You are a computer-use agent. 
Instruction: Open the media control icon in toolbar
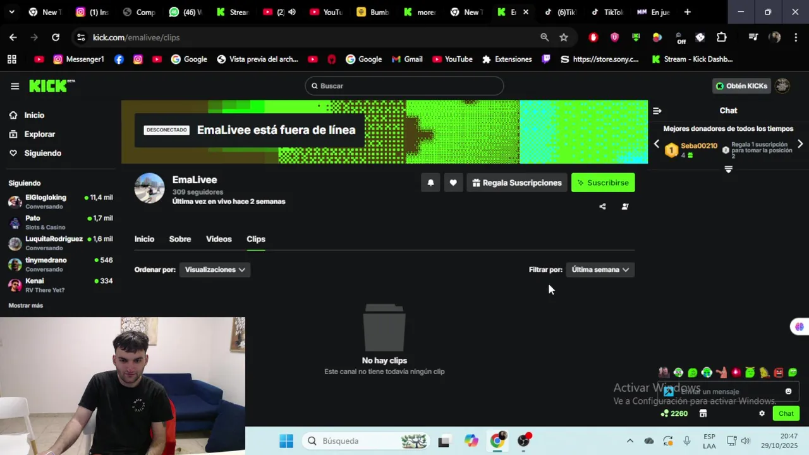pos(753,37)
